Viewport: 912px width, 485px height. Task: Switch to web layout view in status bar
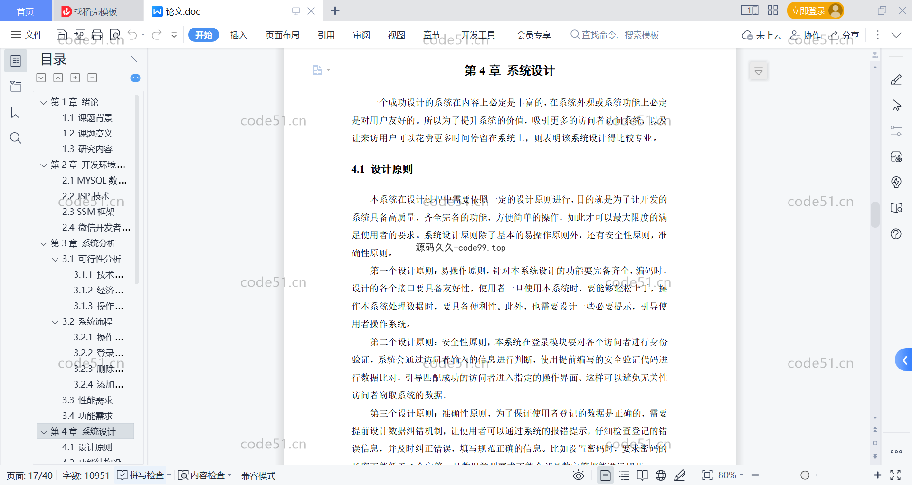pos(661,475)
